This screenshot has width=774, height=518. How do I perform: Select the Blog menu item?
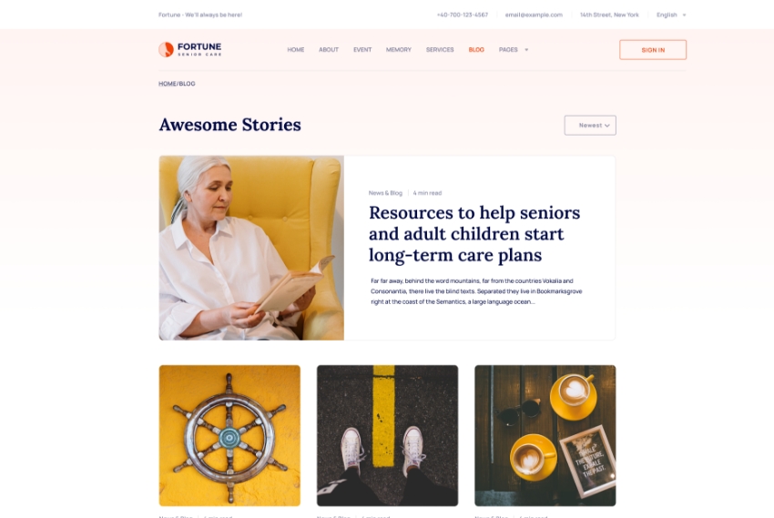tap(476, 50)
